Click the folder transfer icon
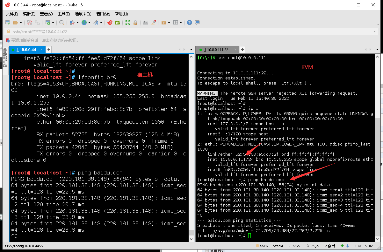383x252 pixels. pyautogui.click(x=163, y=23)
